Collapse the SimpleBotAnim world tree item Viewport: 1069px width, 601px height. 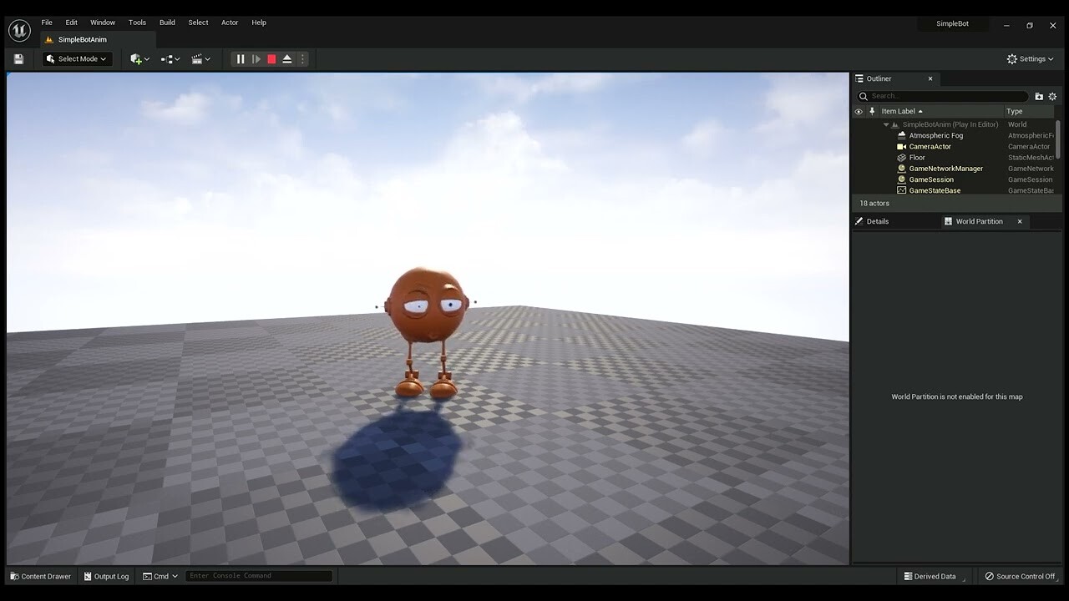pos(885,124)
